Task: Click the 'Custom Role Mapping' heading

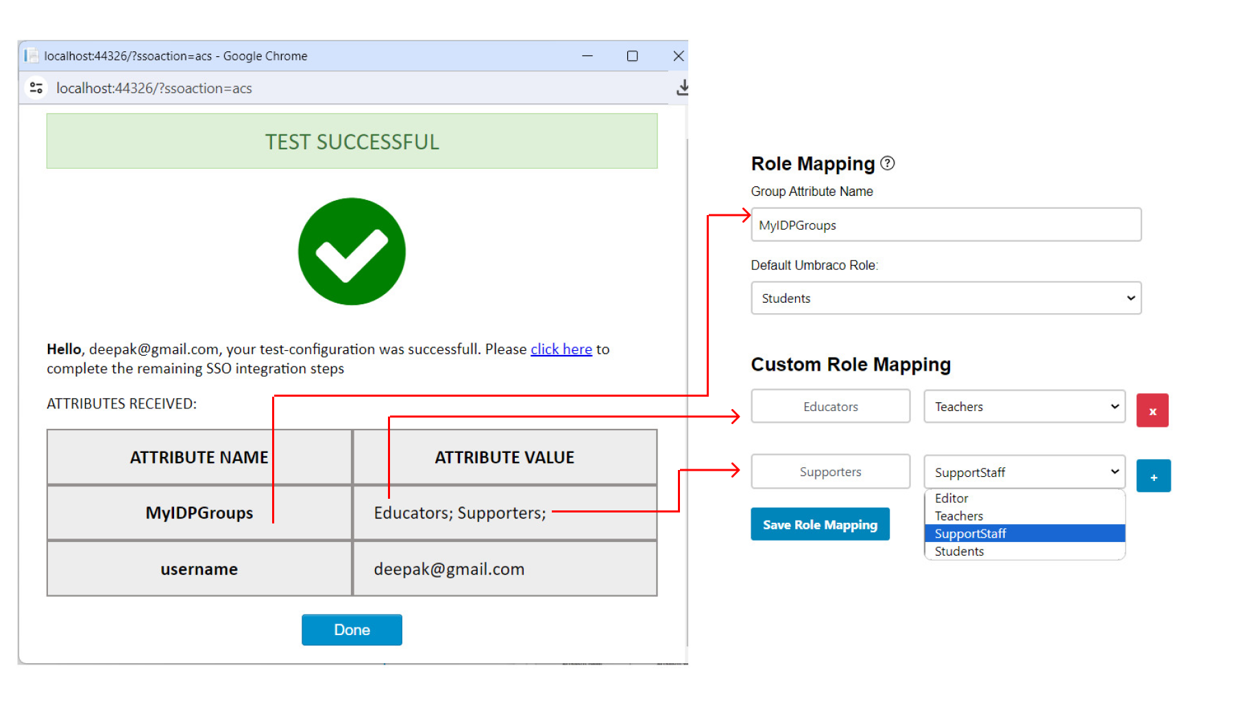Action: tap(851, 364)
